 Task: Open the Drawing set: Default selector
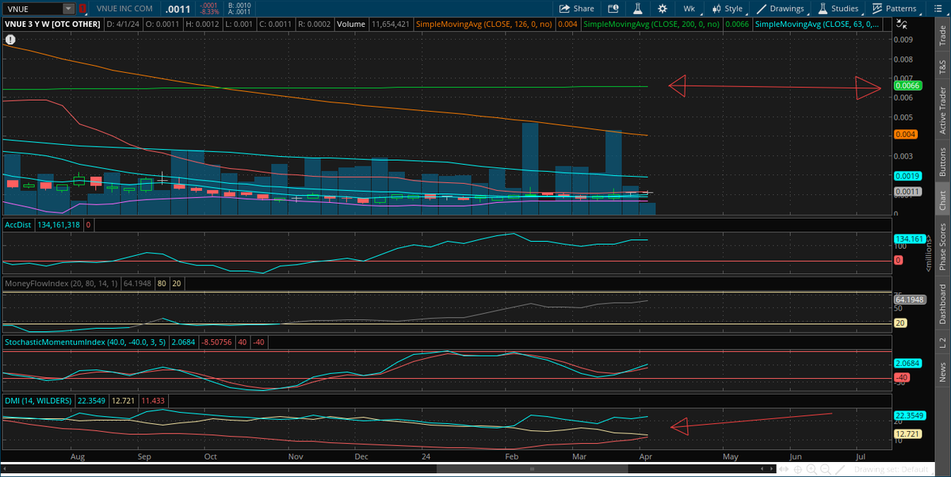click(893, 470)
